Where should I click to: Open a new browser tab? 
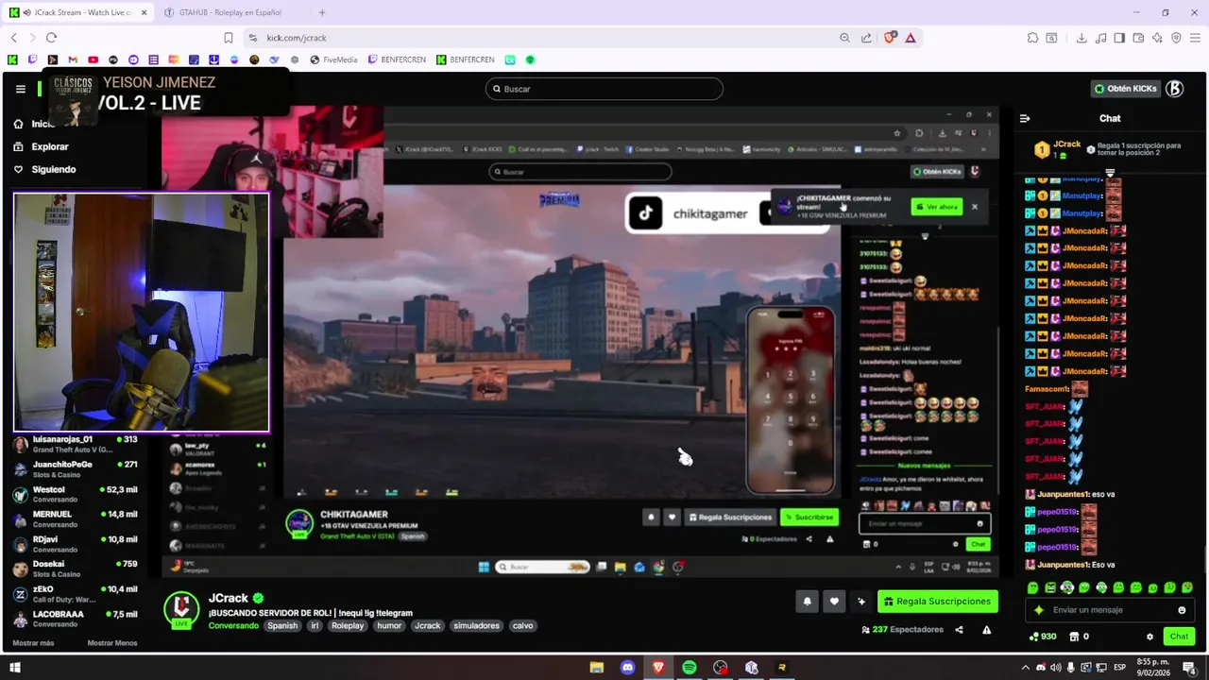tap(322, 12)
